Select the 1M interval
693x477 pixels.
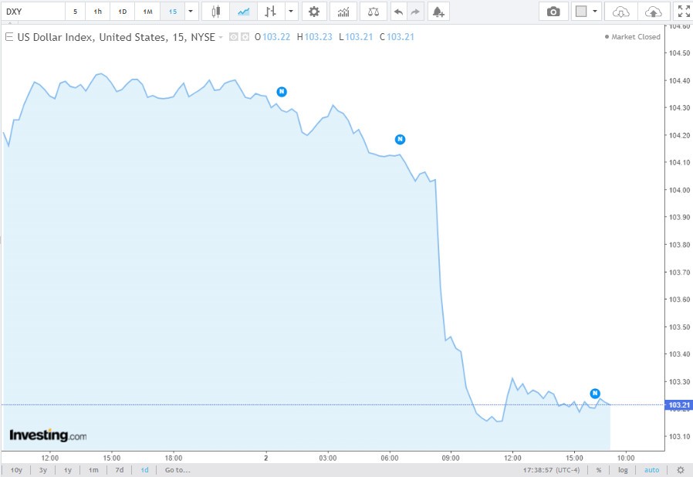coord(147,12)
